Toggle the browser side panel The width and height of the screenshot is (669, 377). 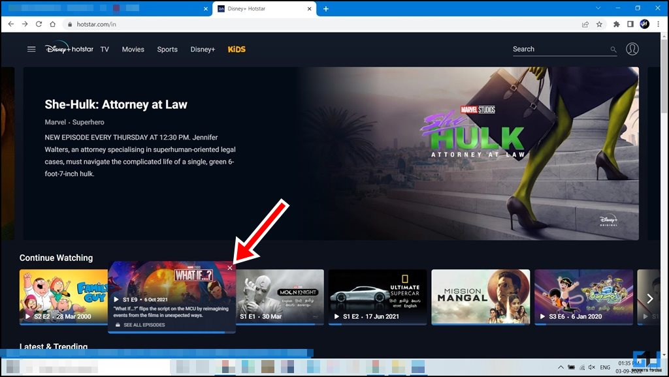[630, 24]
